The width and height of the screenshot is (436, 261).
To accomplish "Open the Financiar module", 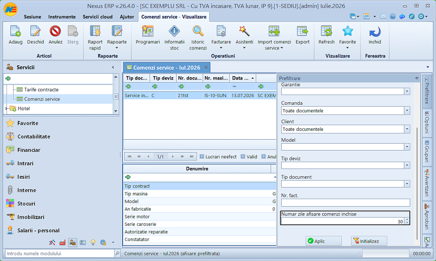I will (x=29, y=150).
